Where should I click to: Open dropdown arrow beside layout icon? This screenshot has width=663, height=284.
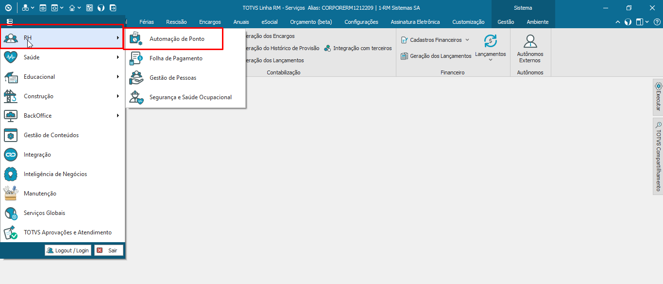[646, 22]
